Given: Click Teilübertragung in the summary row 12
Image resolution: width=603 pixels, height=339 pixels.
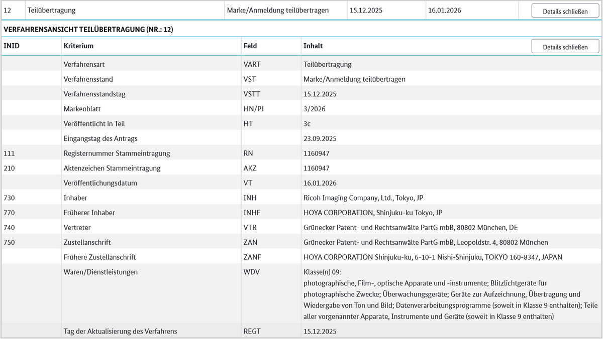Looking at the screenshot, I should click(x=52, y=10).
